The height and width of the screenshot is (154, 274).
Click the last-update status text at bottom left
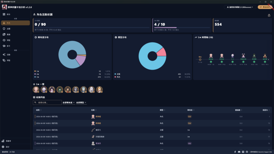tap(8, 152)
